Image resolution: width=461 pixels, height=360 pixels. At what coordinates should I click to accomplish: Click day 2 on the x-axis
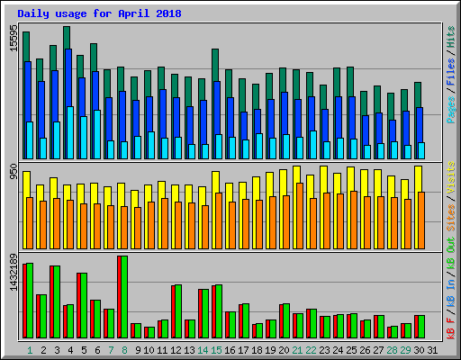pos(43,350)
